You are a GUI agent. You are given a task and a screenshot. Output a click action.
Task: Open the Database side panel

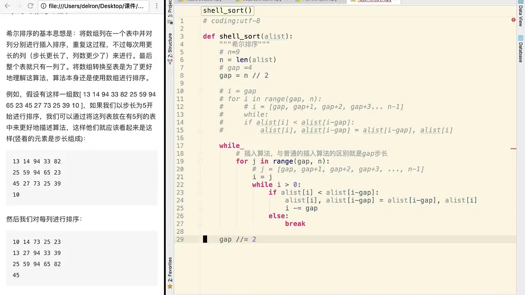(521, 50)
